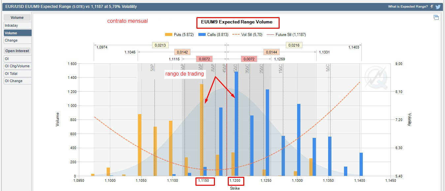Show the OI Total view
Screen dimensions: 445x191
coord(17,74)
